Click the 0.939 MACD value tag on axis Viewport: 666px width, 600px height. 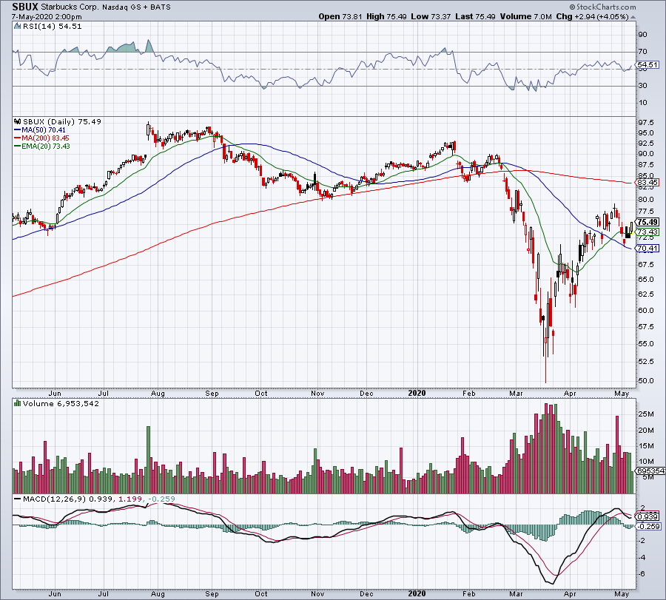point(648,517)
